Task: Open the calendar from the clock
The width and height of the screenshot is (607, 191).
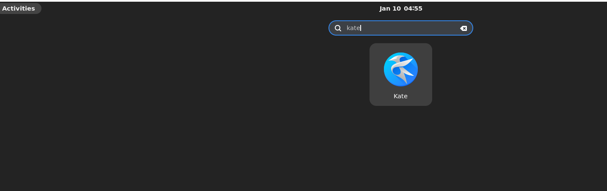Action: [401, 8]
